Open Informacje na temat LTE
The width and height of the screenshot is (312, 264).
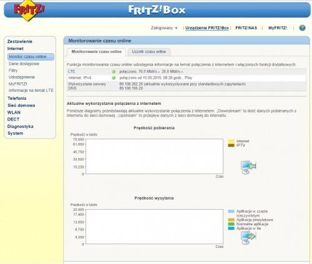coord(31,90)
